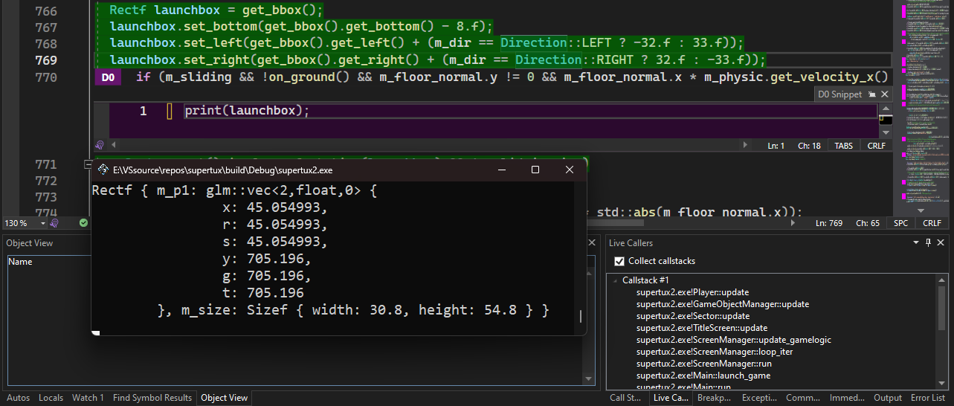This screenshot has height=406, width=954.
Task: Close the Object View panel
Action: pyautogui.click(x=593, y=242)
